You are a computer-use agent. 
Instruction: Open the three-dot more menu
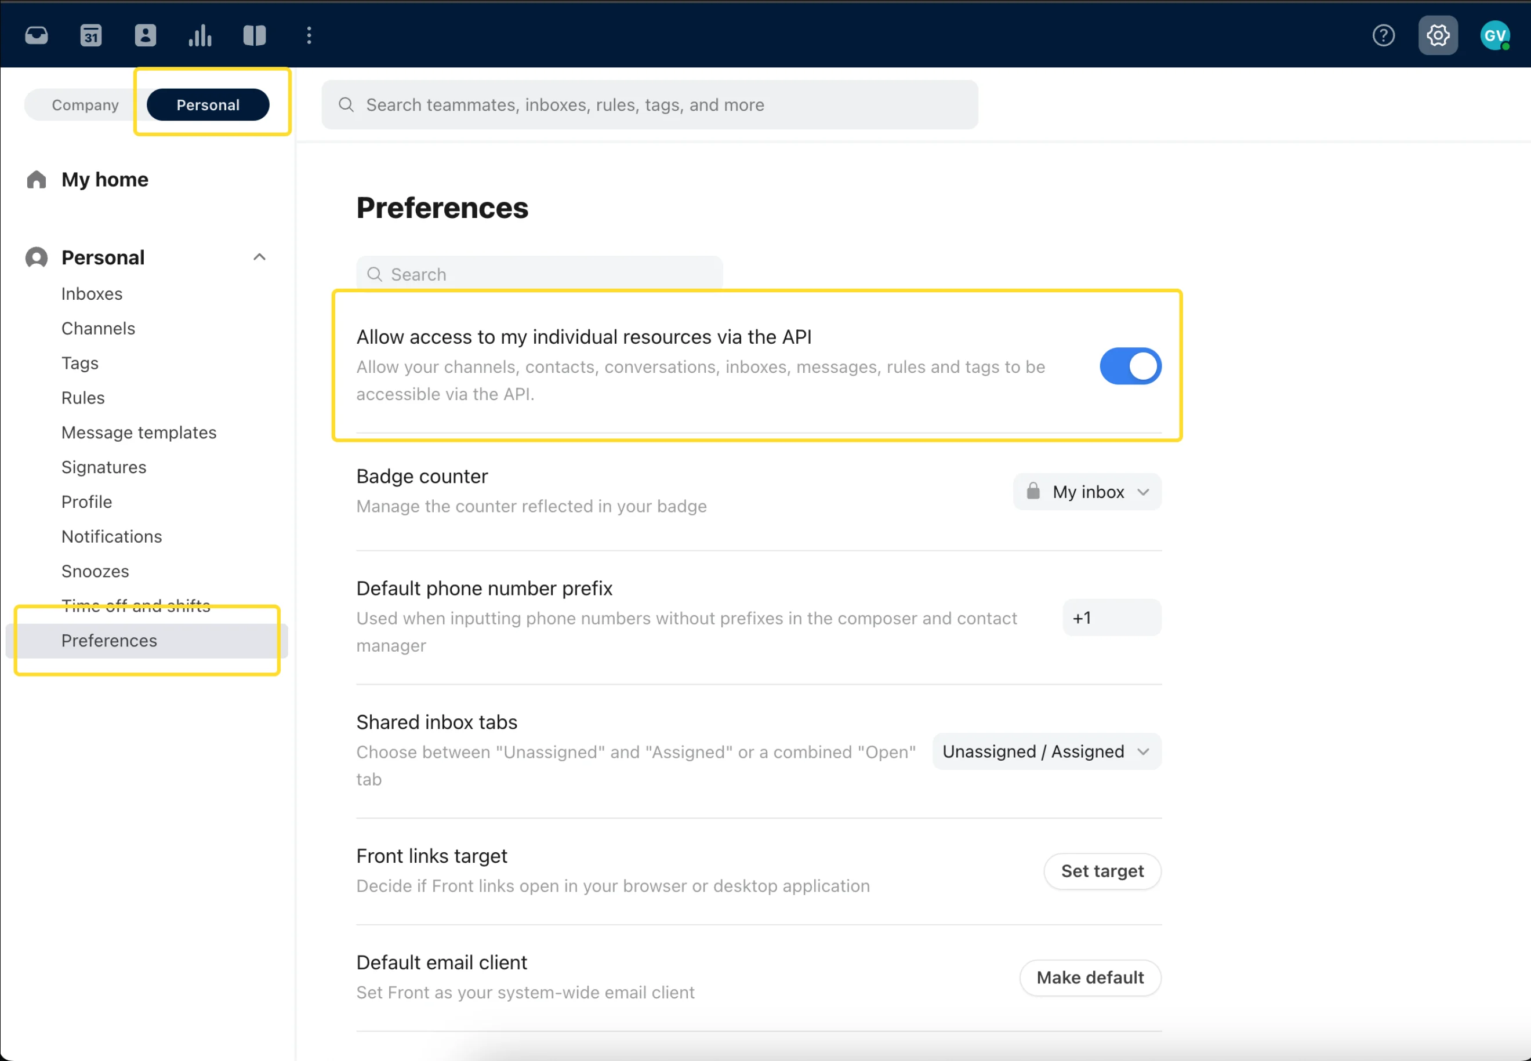309,35
